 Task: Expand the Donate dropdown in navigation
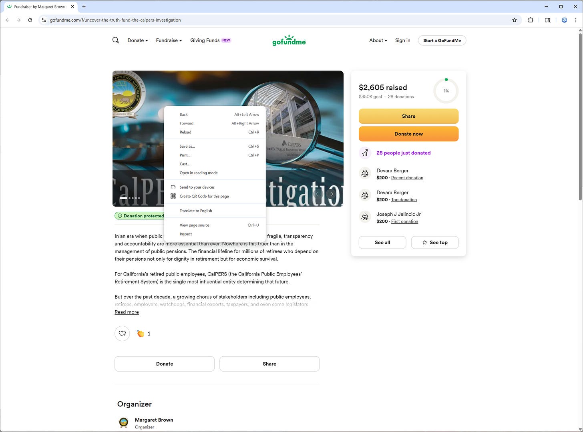[138, 40]
